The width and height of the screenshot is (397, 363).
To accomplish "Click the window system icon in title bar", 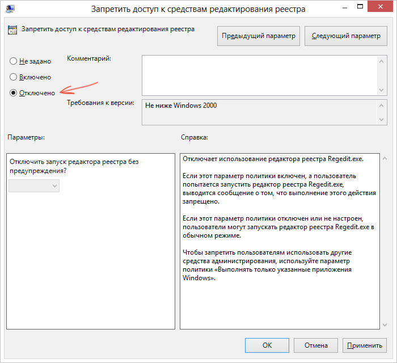I will [x=10, y=9].
